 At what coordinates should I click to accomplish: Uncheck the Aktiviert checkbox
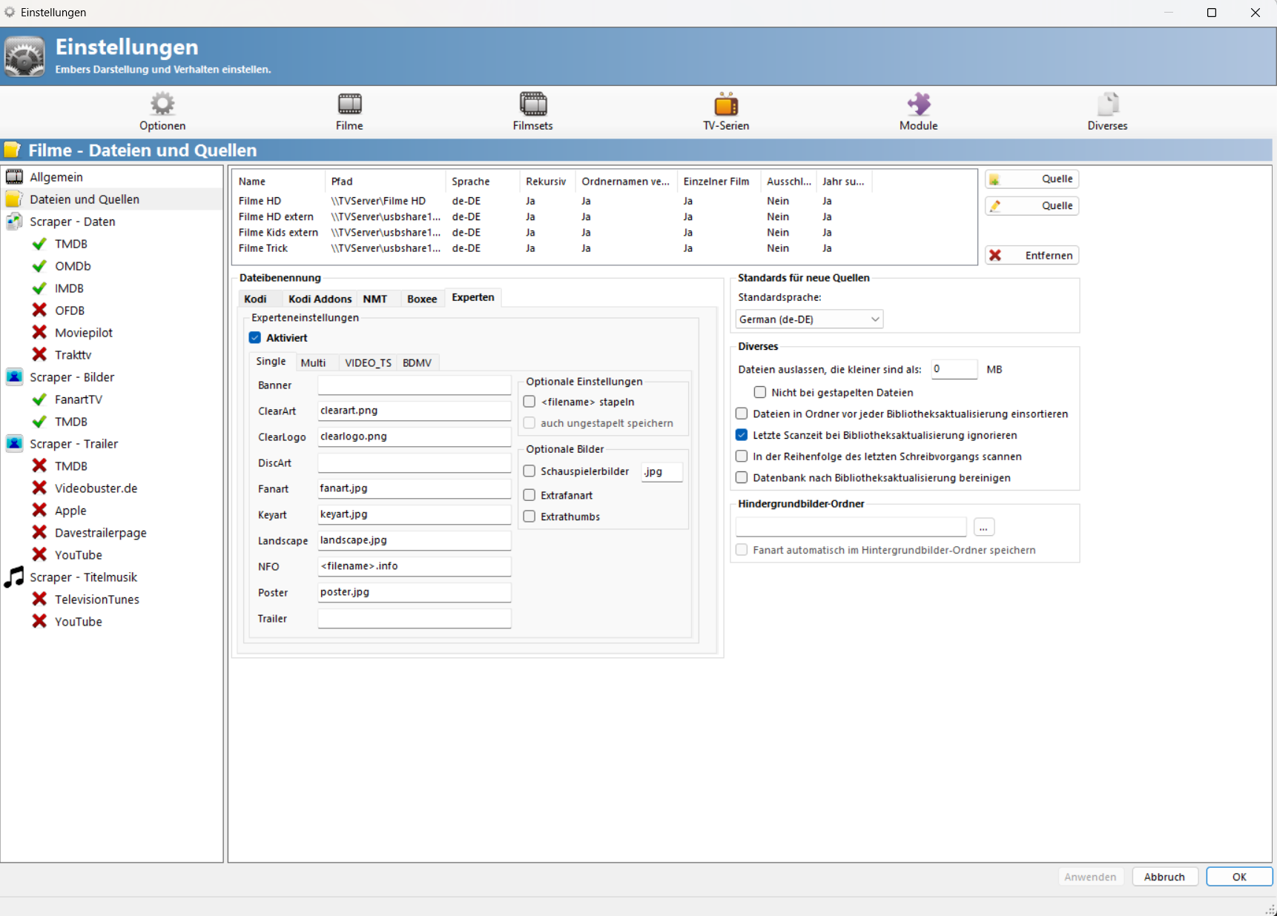pos(255,338)
